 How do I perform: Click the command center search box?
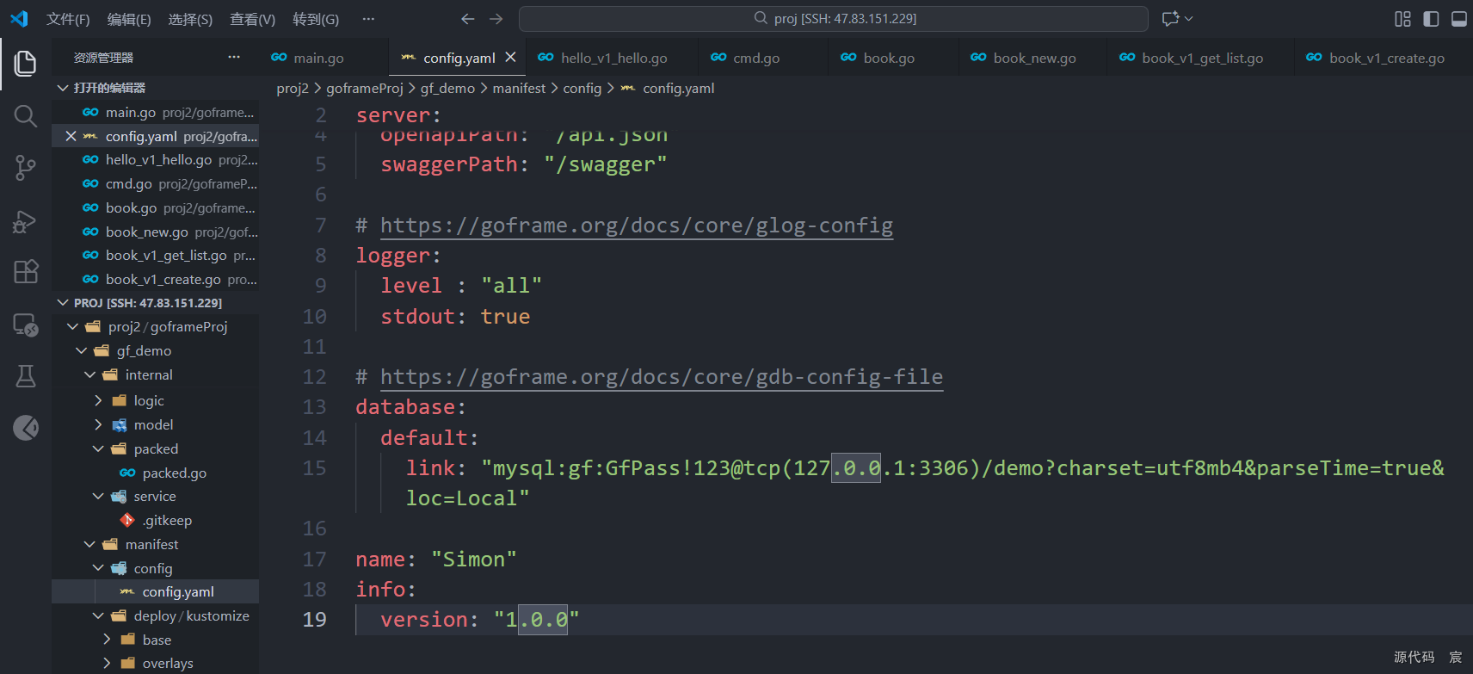point(834,19)
